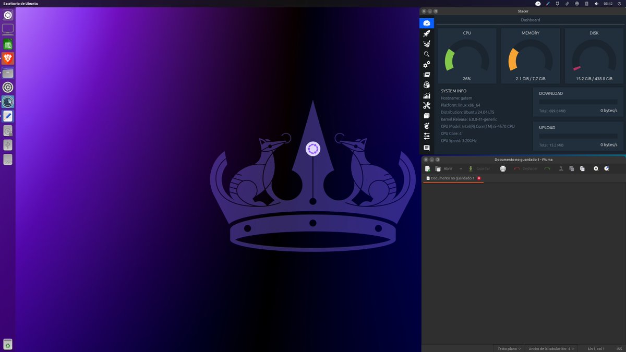Click the print icon in Pluma toolbar
The image size is (626, 352).
point(503,168)
